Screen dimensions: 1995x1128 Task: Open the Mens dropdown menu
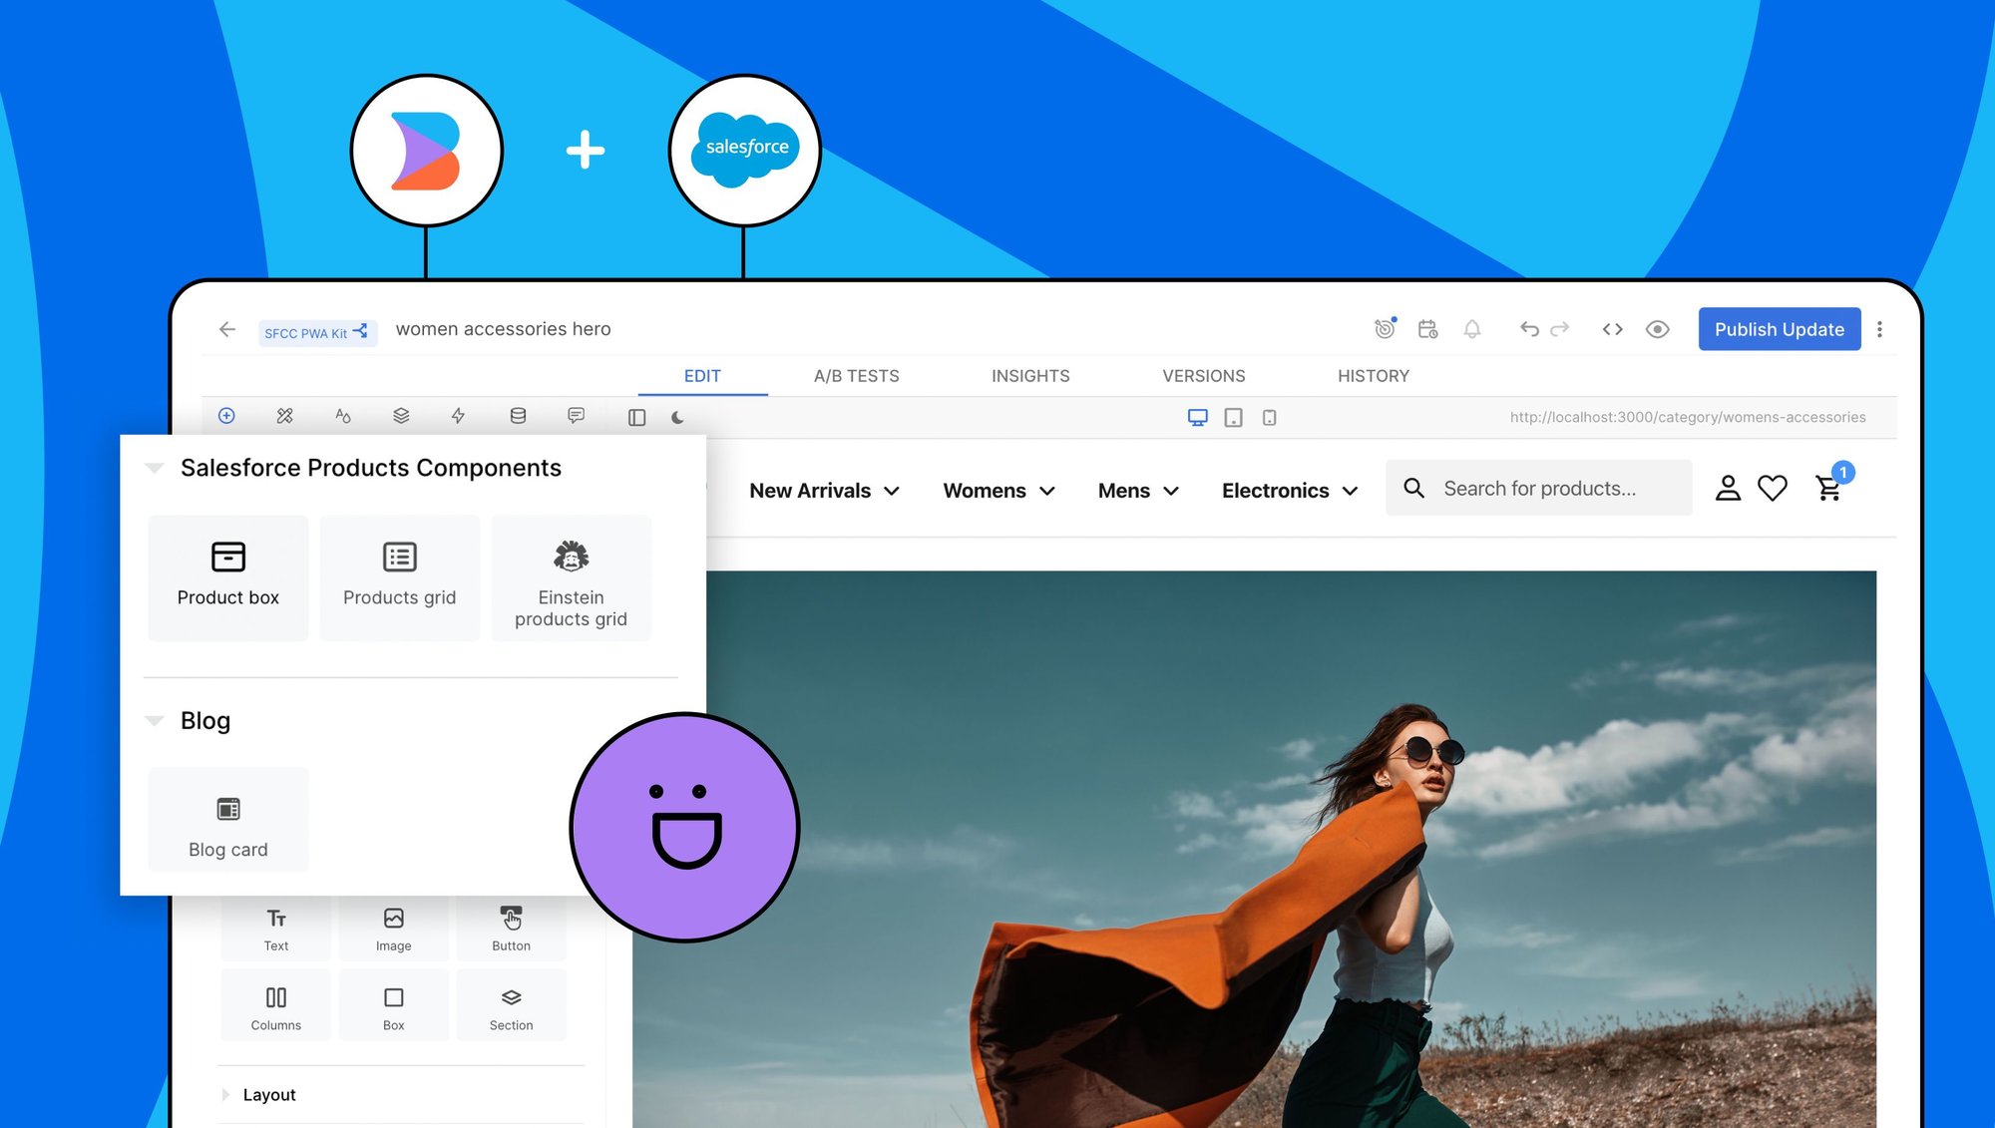[1138, 491]
